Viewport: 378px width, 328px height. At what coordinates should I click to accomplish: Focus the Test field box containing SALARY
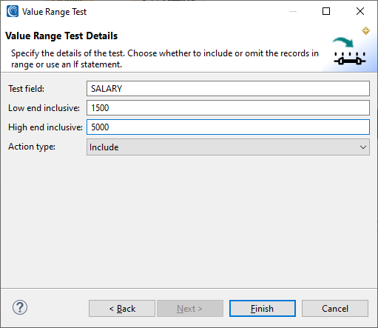pyautogui.click(x=228, y=88)
